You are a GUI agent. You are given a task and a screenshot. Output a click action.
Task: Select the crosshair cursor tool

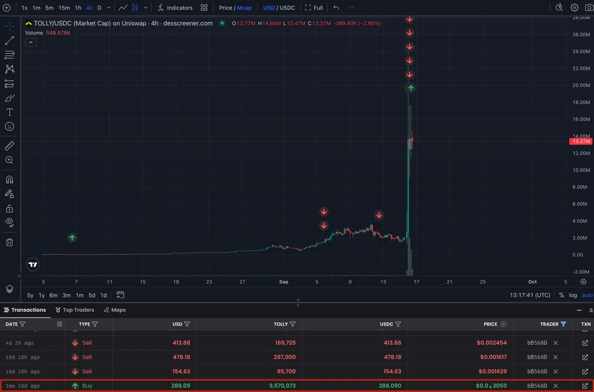click(9, 26)
